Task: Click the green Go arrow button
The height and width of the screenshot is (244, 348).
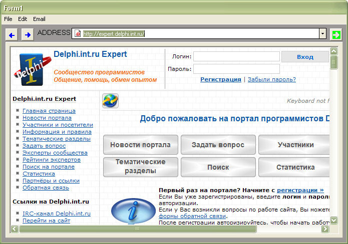Action: [x=336, y=35]
